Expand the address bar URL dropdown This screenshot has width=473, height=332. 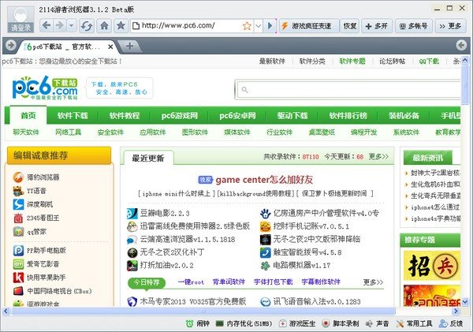point(259,26)
